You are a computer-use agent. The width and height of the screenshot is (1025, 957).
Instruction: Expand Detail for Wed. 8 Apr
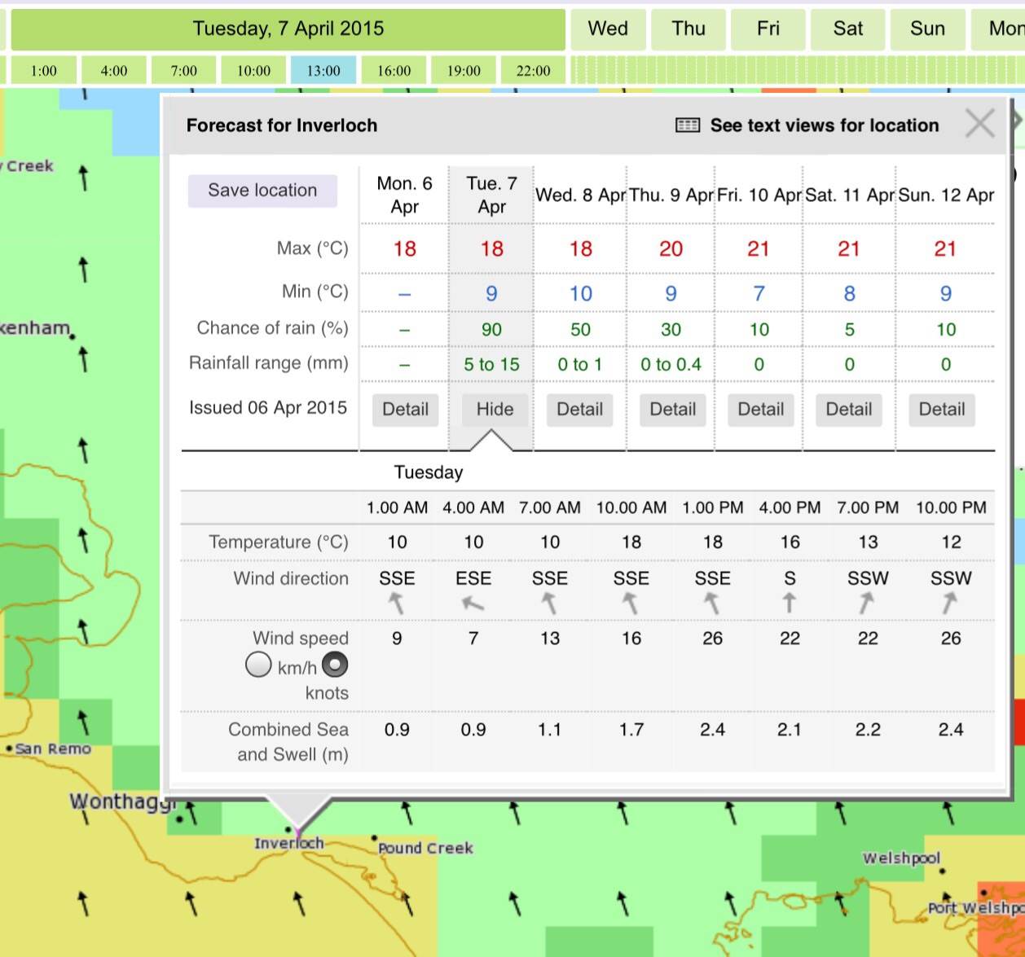[579, 409]
